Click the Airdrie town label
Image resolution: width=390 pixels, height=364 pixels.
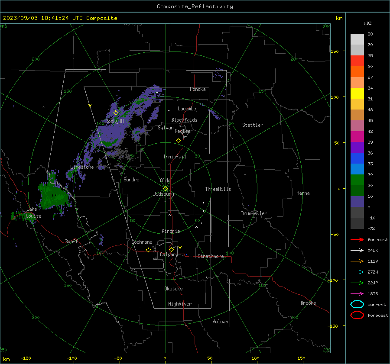[x=171, y=231]
